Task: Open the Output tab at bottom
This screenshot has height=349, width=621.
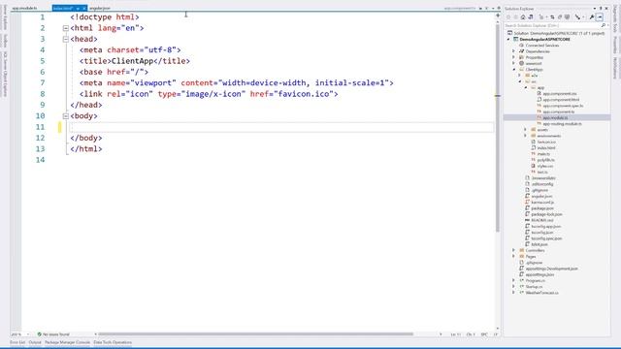Action: [x=35, y=342]
